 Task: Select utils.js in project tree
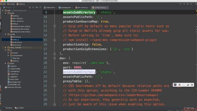point(14,24)
